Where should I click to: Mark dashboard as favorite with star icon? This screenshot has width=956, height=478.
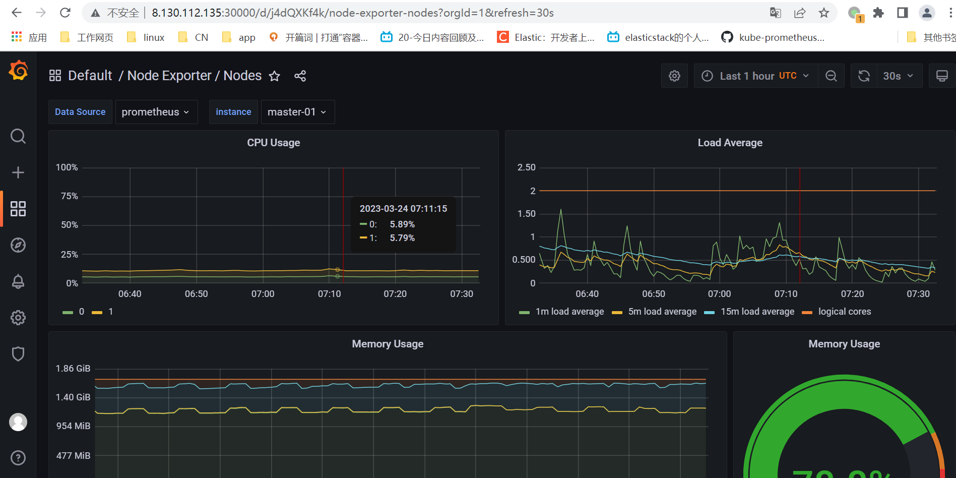coord(274,76)
